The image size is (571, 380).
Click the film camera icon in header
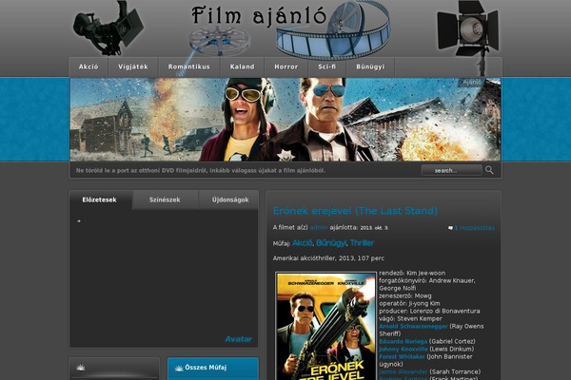pos(108,28)
